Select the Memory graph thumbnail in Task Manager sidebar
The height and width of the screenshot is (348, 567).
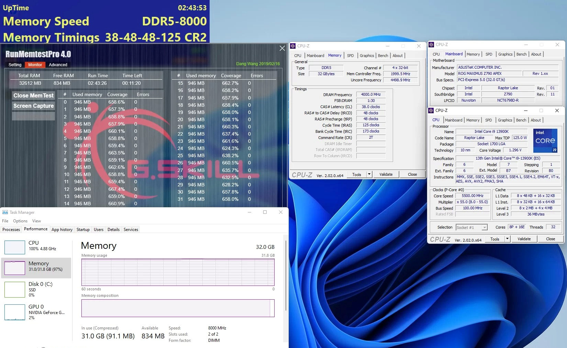tap(15, 268)
